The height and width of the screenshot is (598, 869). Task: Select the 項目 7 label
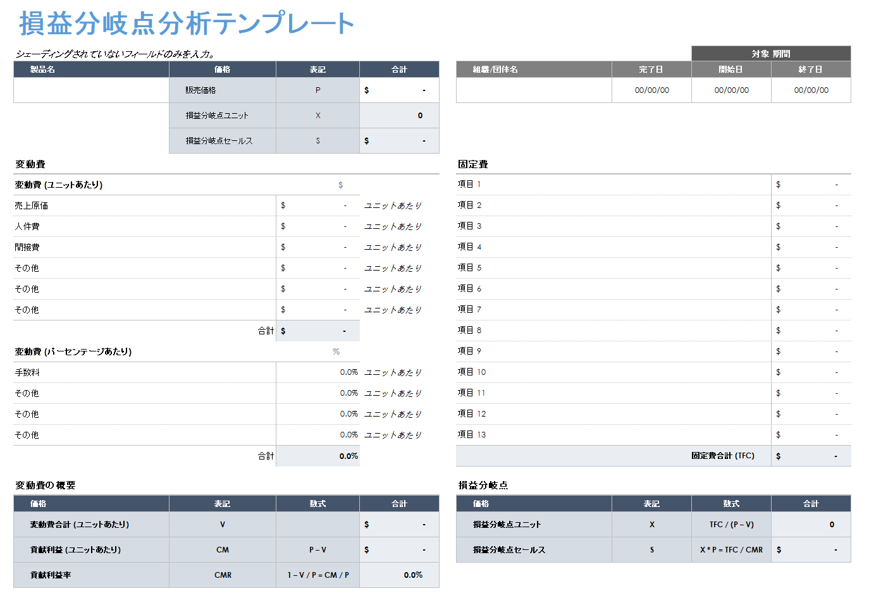tap(469, 309)
